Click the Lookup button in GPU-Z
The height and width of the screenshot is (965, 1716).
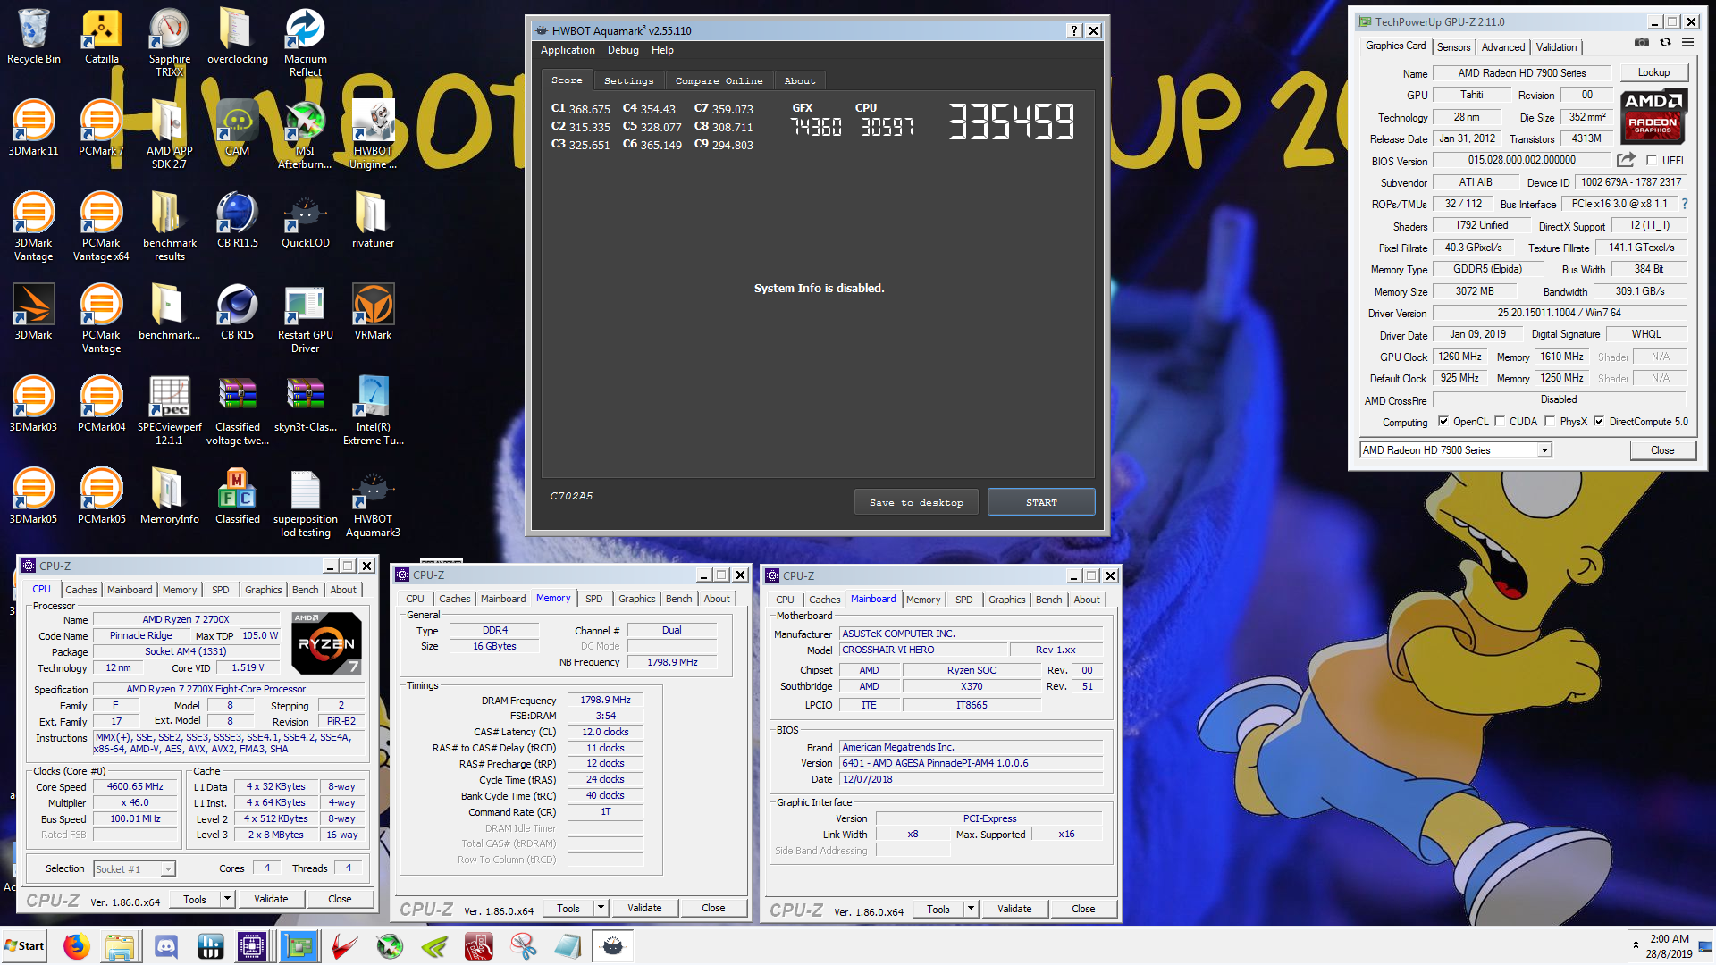pos(1653,72)
